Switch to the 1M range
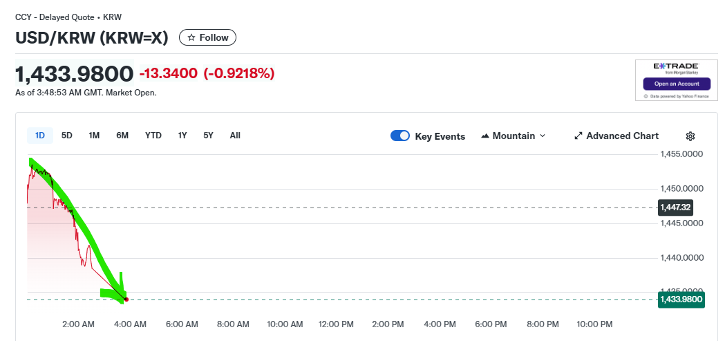The width and height of the screenshot is (725, 341). click(x=94, y=136)
